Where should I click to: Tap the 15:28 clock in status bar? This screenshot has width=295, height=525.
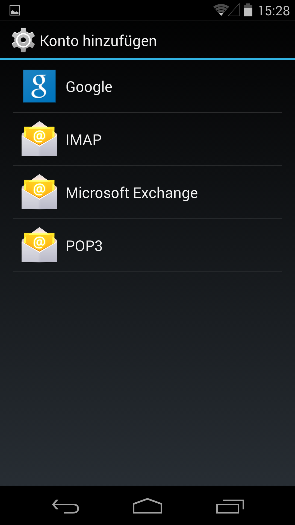click(274, 11)
